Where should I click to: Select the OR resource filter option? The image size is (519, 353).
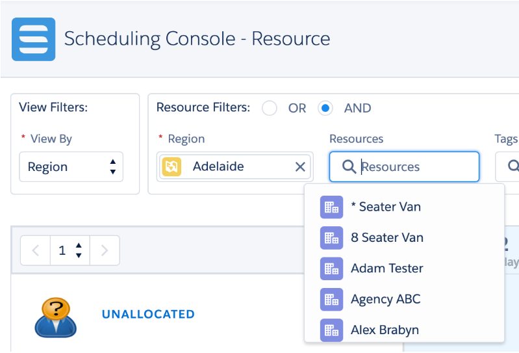pos(270,109)
